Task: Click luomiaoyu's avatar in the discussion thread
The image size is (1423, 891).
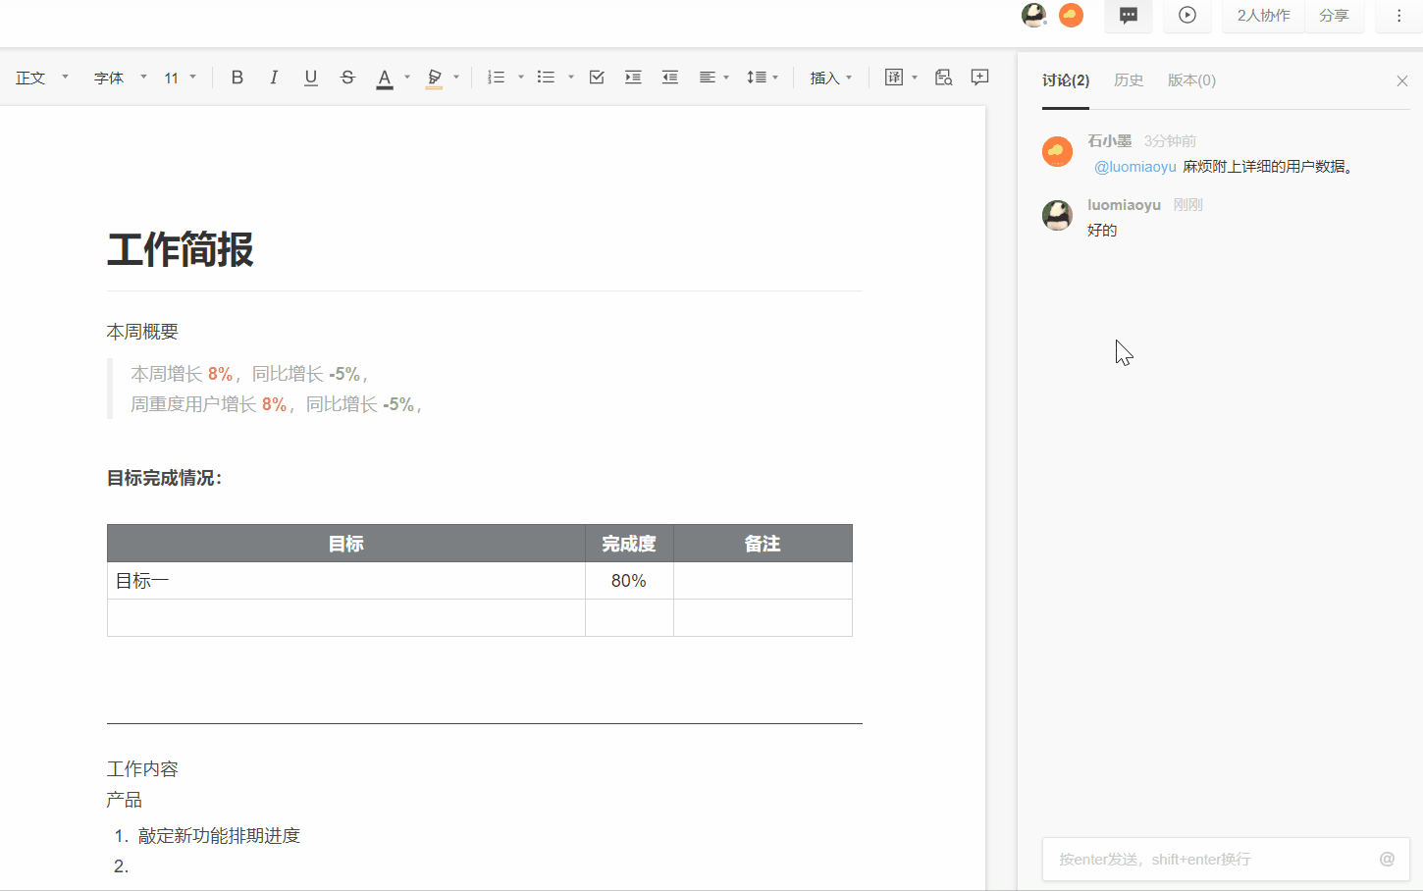Action: [1057, 215]
